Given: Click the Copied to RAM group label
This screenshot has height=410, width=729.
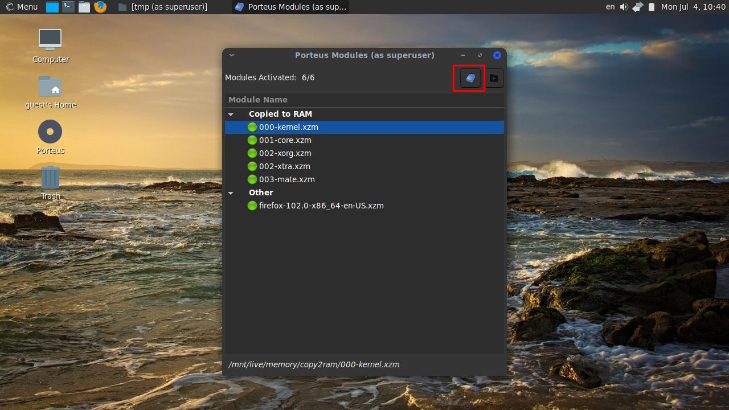Looking at the screenshot, I should (280, 114).
